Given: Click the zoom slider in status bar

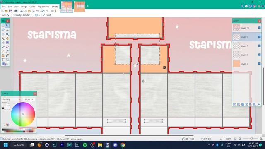Looking at the screenshot, I should [251, 139].
